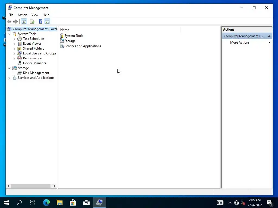Click the taskbar clock showing 2:05 AM
Image resolution: width=278 pixels, height=208 pixels.
coord(255,203)
